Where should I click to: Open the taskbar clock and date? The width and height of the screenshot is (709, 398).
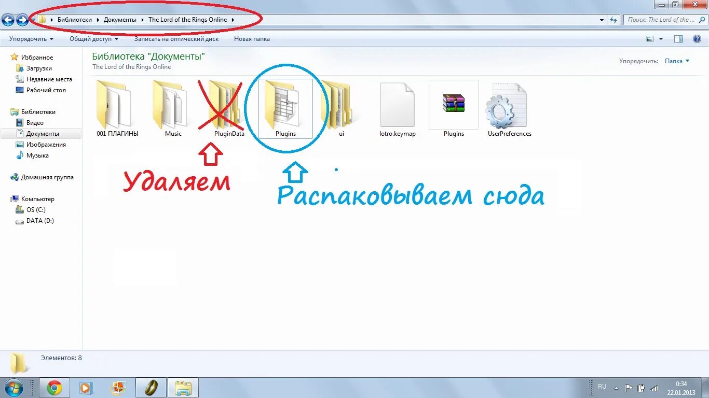(x=681, y=388)
